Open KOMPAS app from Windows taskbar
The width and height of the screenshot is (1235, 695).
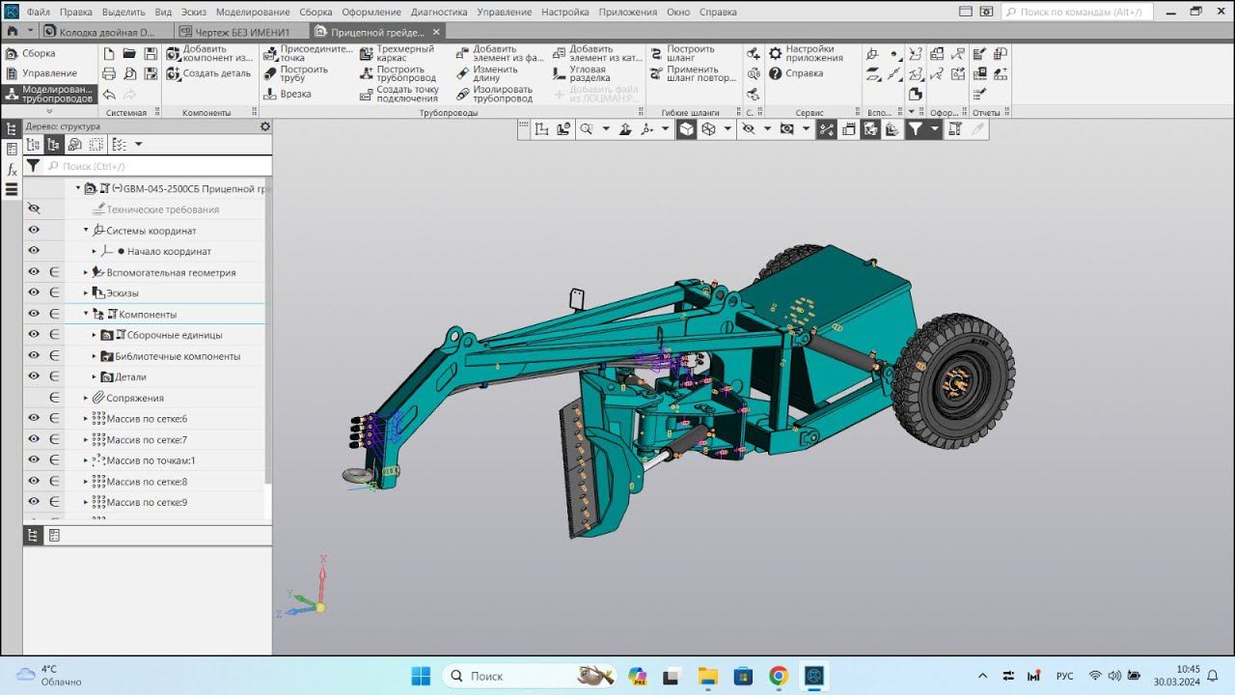[x=815, y=676]
